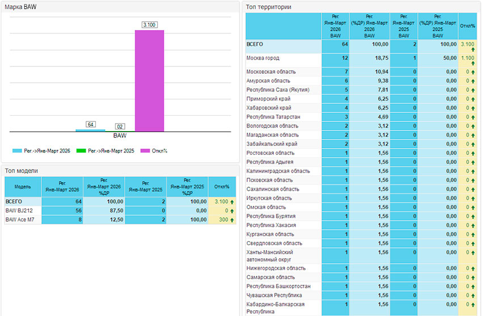The width and height of the screenshot is (482, 316).
Task: Open the BAW BJ212 model row
Action: click(20, 210)
